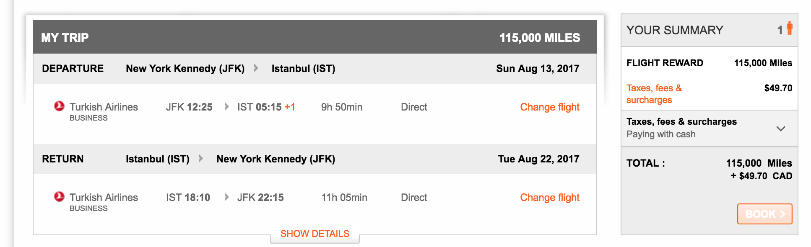Click the +1 day indicator on arrival
This screenshot has height=247, width=811.
point(290,107)
